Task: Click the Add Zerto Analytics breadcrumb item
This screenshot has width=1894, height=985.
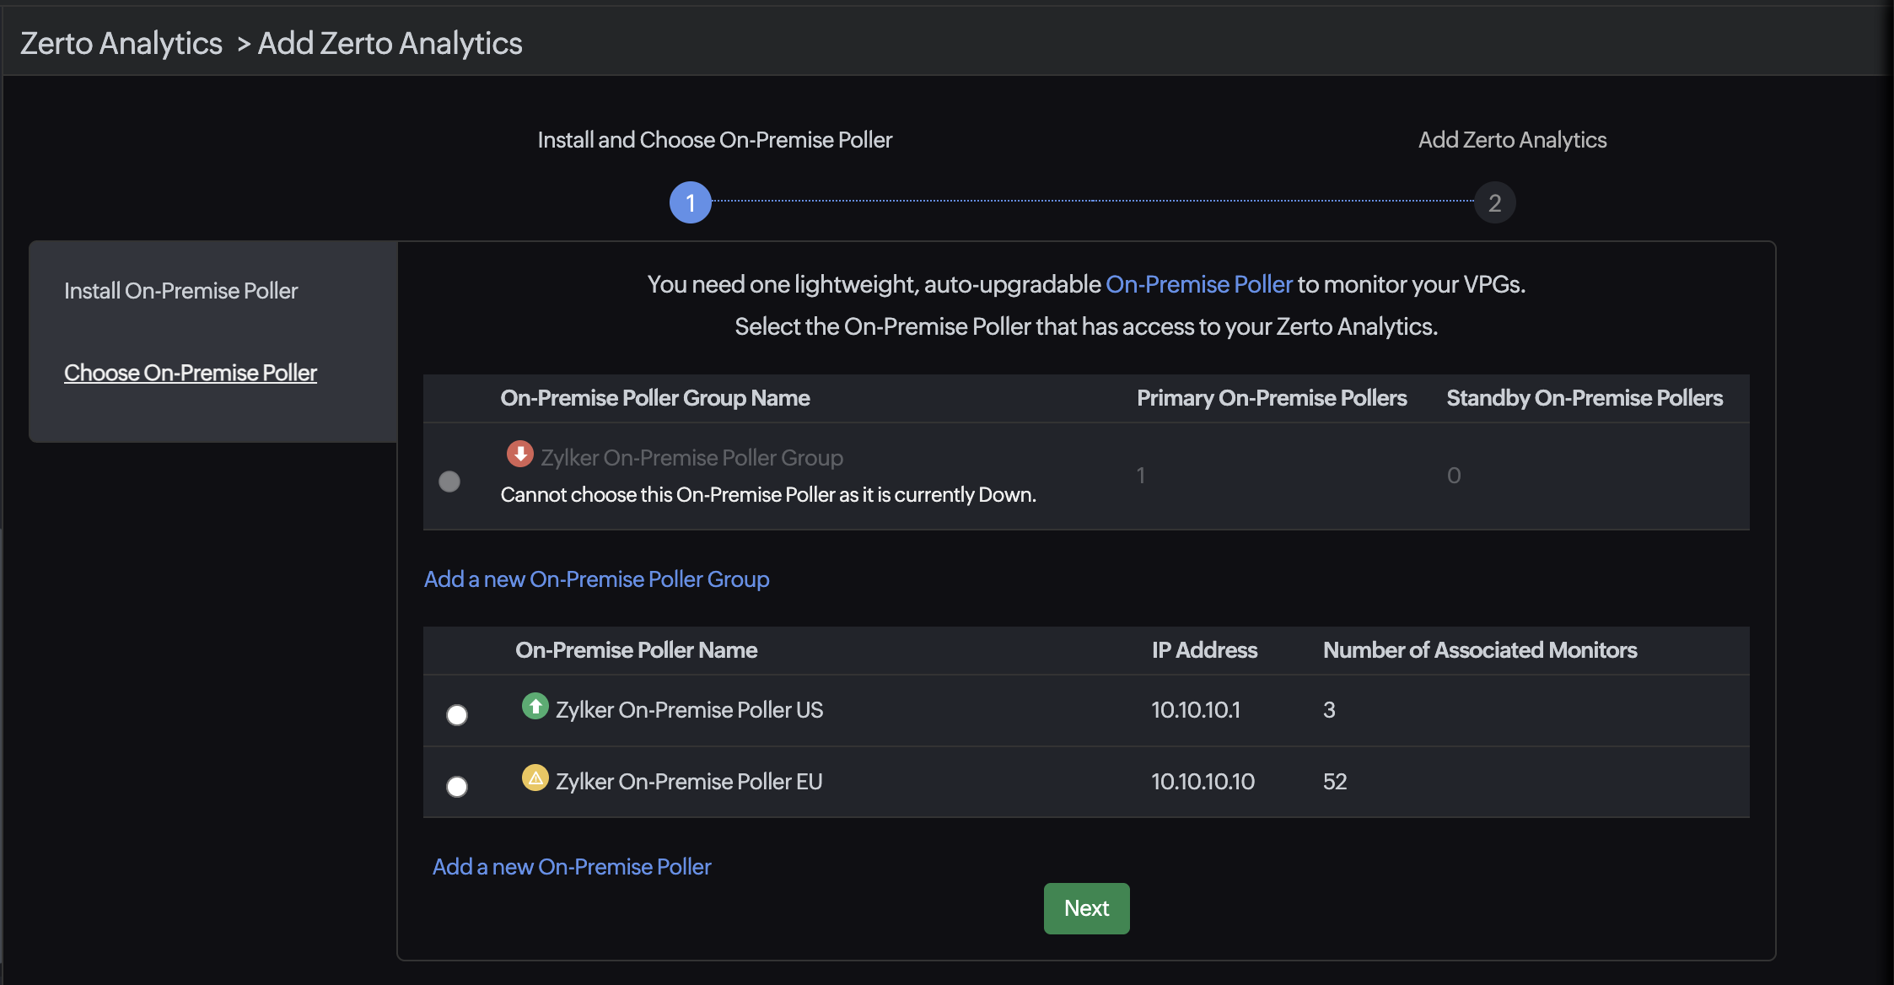Action: [x=390, y=42]
